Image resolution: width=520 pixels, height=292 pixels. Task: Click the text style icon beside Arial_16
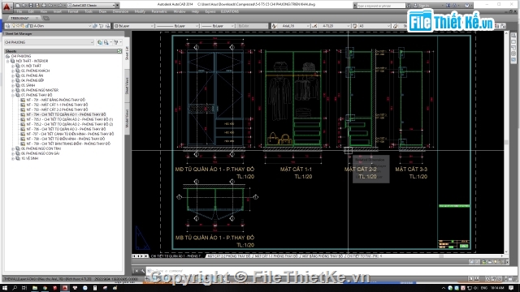[x=275, y=26]
